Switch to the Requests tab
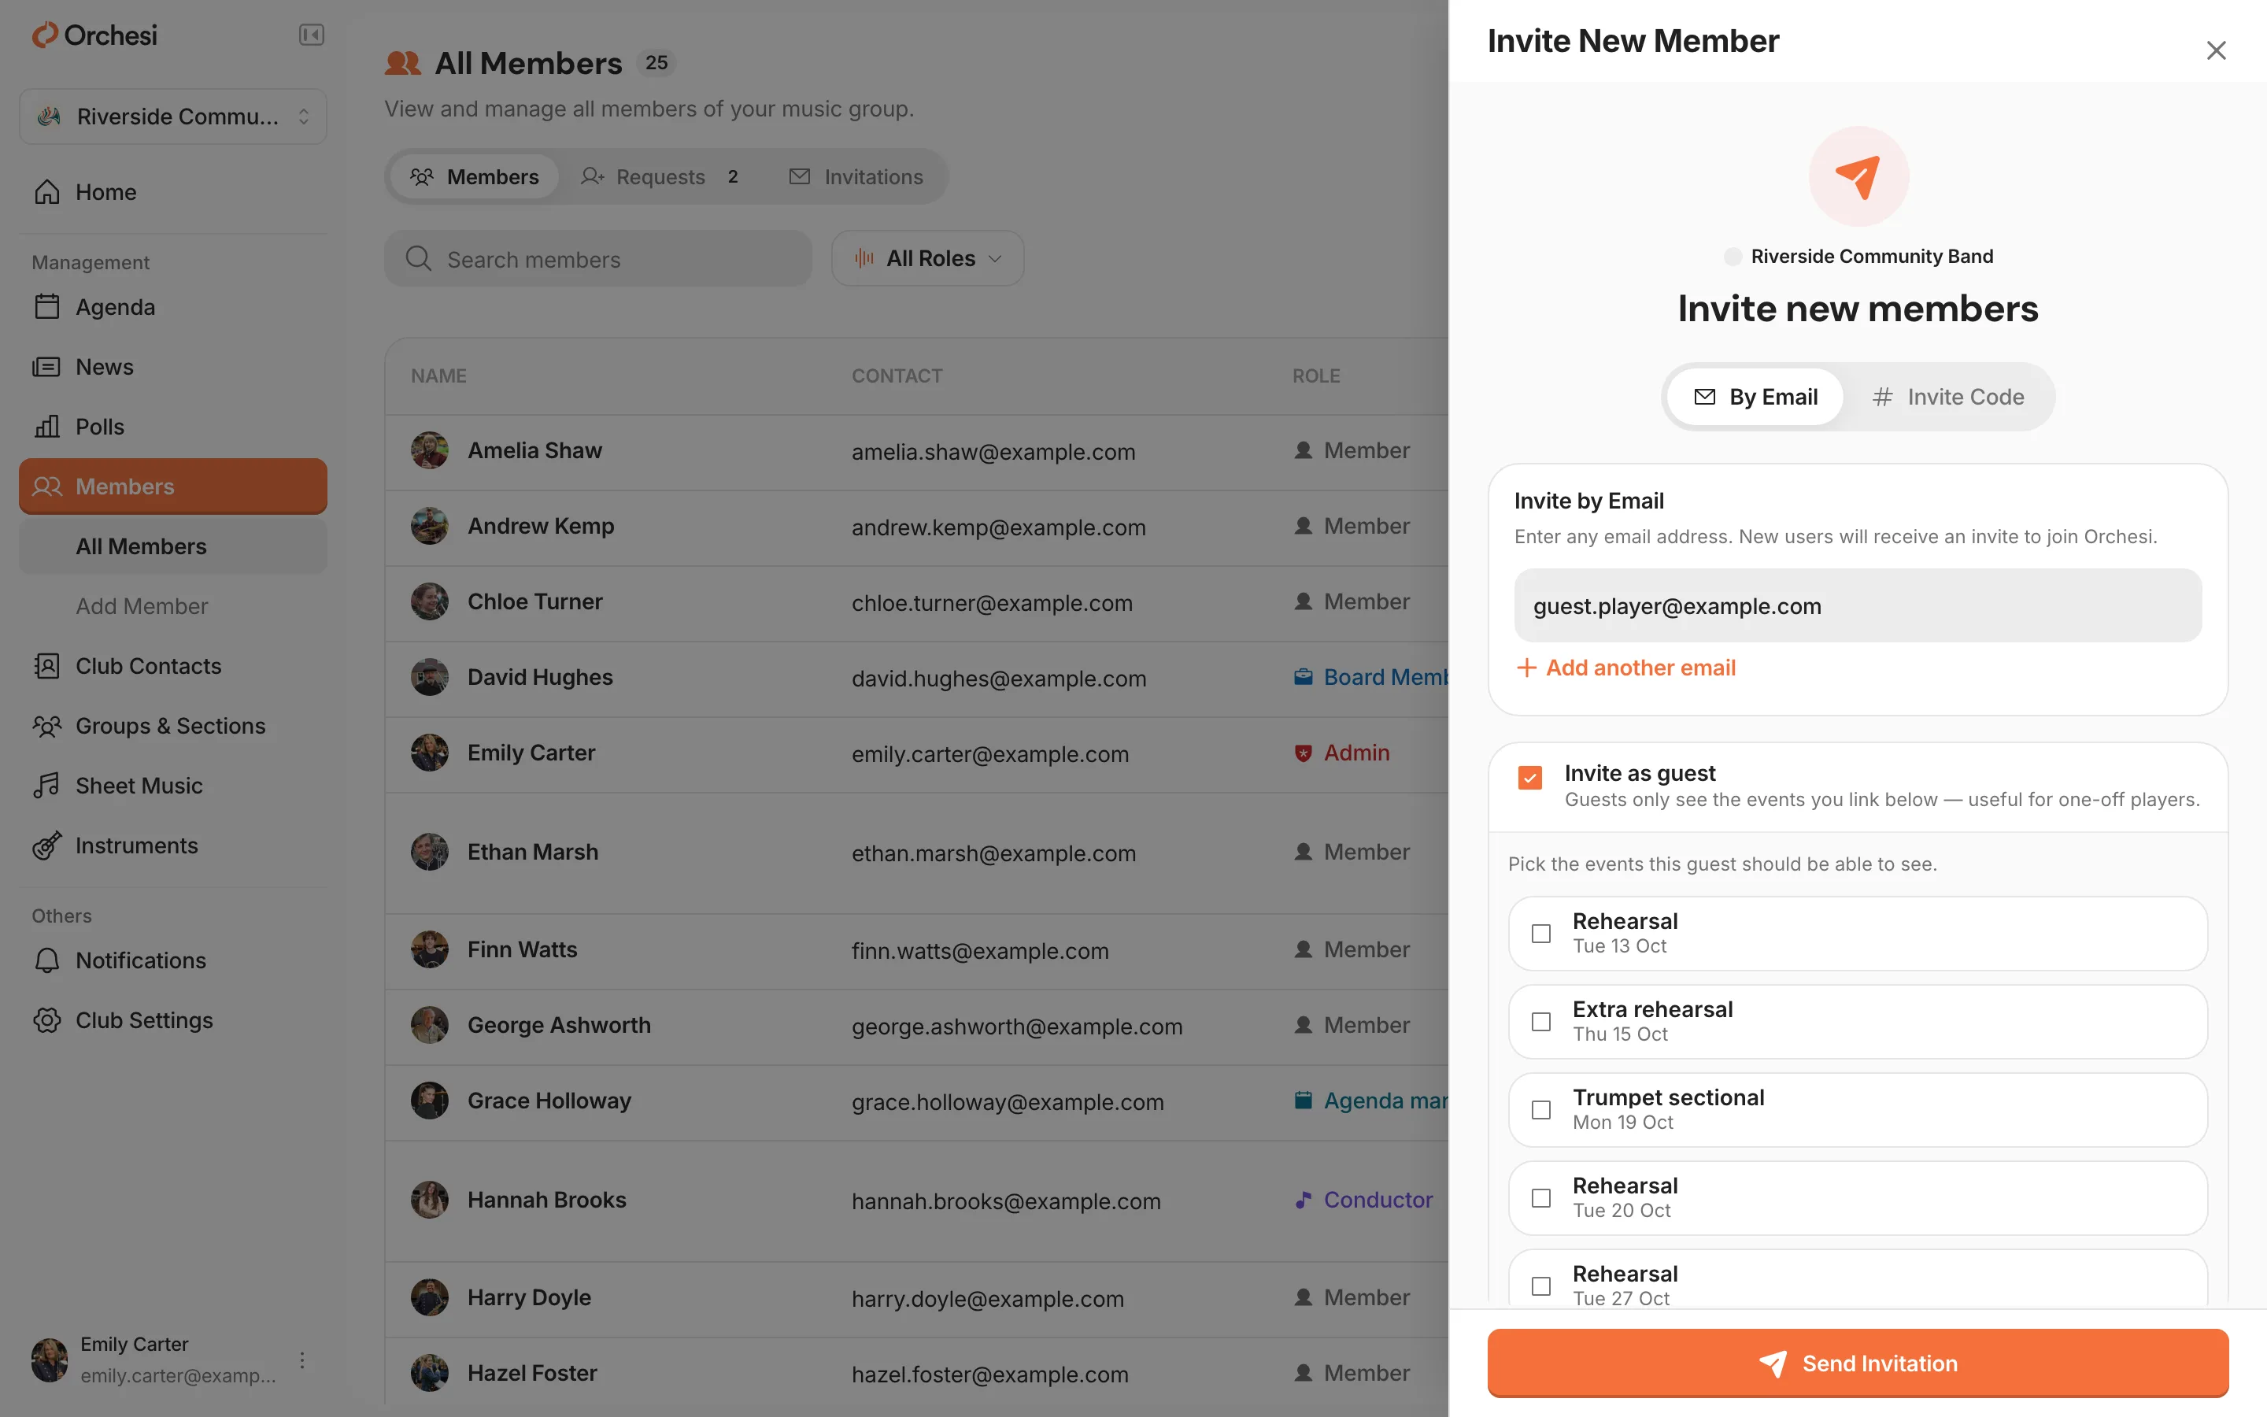2267x1417 pixels. (661, 176)
